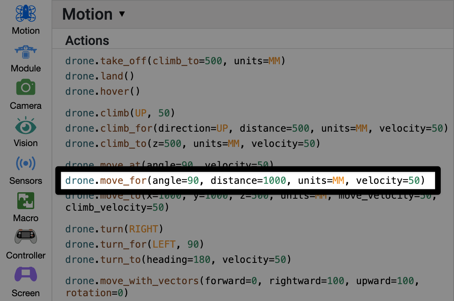Collapse the Actions section
Image resolution: width=454 pixels, height=301 pixels.
87,40
